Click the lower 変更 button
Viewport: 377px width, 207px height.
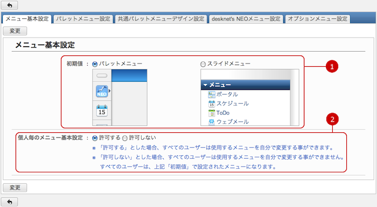(x=15, y=187)
